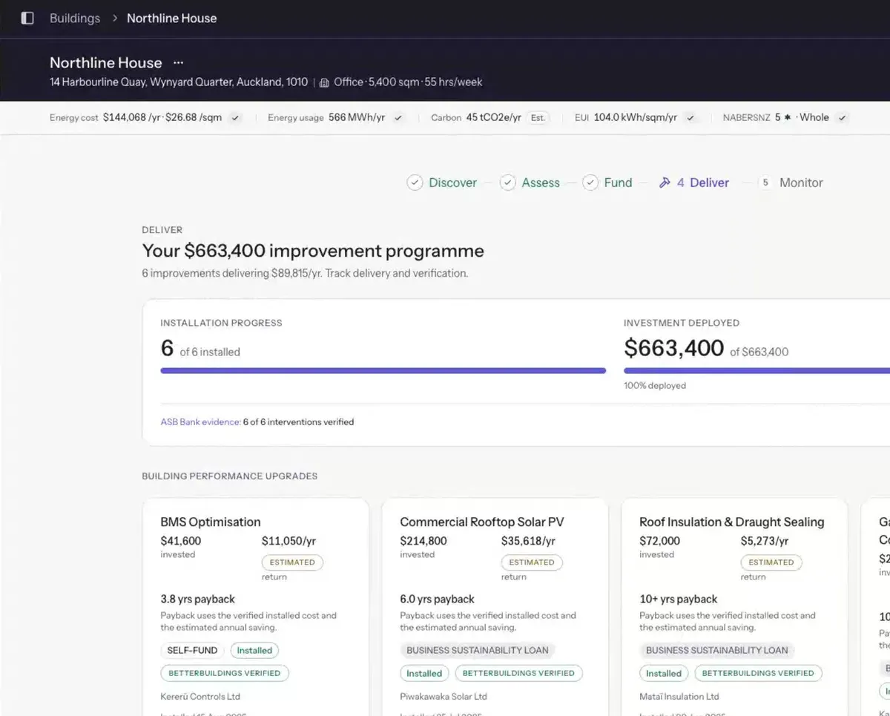
Task: Click BETTERBUILDINGS VERIFIED on Solar PV card
Action: point(518,674)
